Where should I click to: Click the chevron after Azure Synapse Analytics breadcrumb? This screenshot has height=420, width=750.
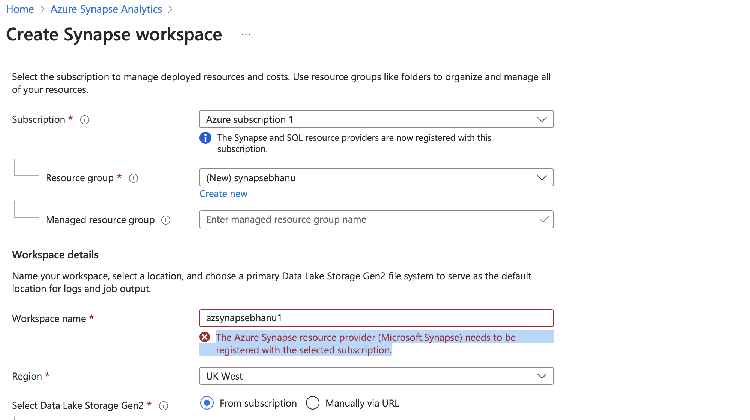[170, 10]
